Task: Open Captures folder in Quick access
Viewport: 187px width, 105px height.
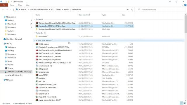Action: (x=11, y=31)
